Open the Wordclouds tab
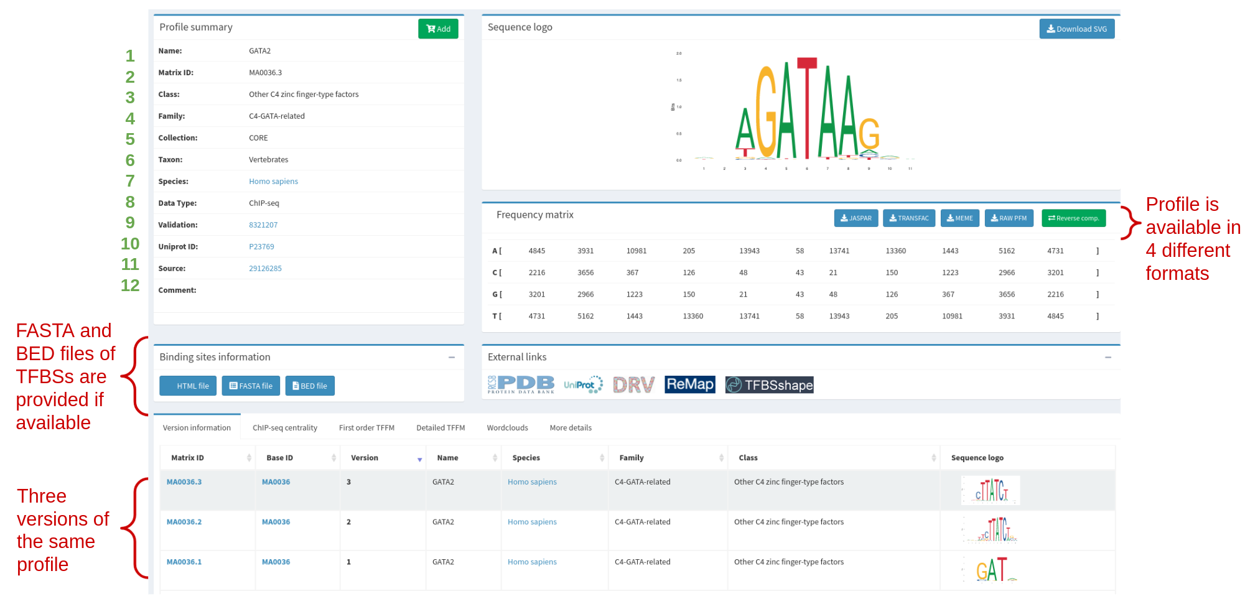The height and width of the screenshot is (604, 1245). point(507,428)
